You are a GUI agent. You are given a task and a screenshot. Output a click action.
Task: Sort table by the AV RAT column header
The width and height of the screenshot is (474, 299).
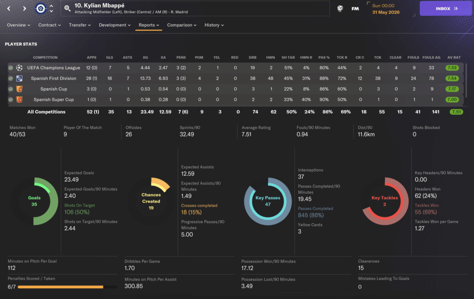[x=454, y=58]
